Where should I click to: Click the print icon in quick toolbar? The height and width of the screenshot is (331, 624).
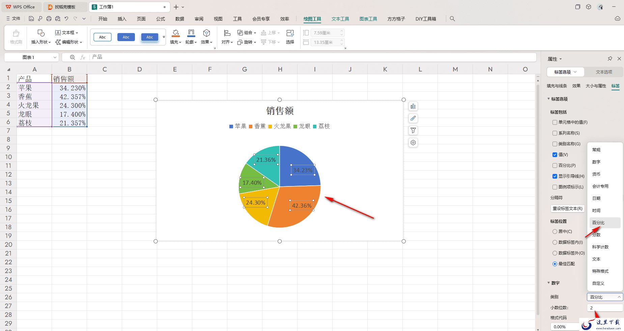pos(49,19)
